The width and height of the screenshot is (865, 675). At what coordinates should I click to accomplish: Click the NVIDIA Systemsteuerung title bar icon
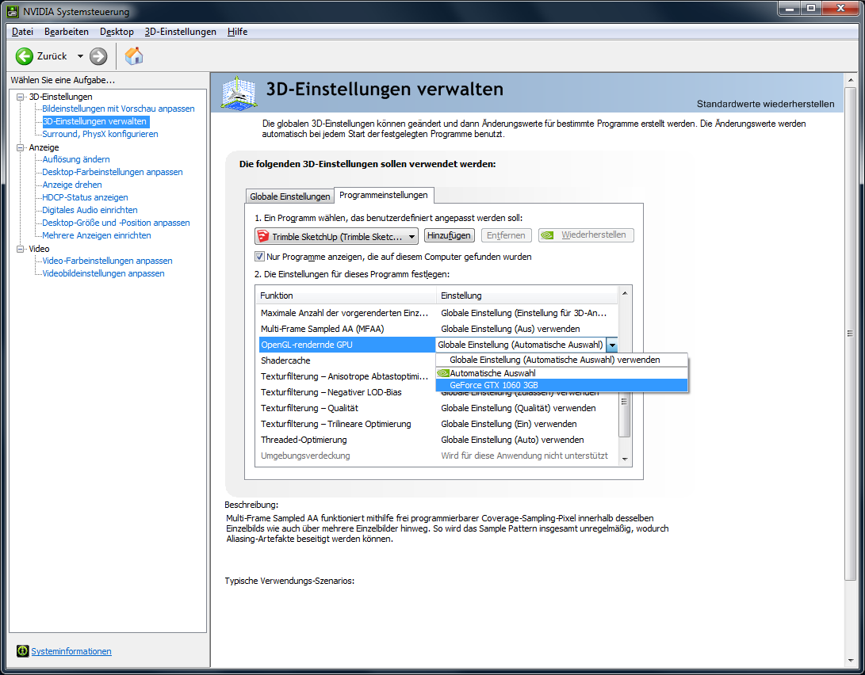coord(11,11)
